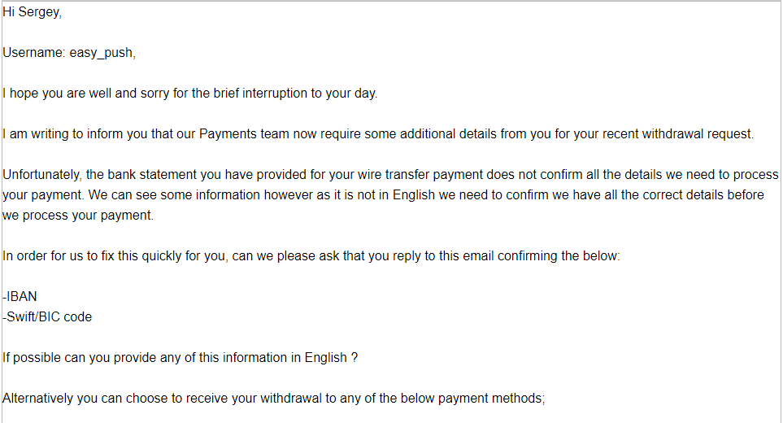Click the "-Swift/BIC code" list item
This screenshot has width=783, height=423.
click(47, 317)
